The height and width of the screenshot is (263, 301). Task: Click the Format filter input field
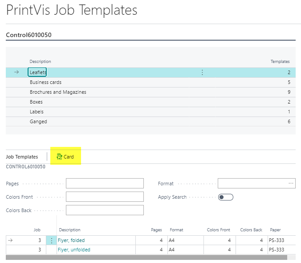pos(256,183)
